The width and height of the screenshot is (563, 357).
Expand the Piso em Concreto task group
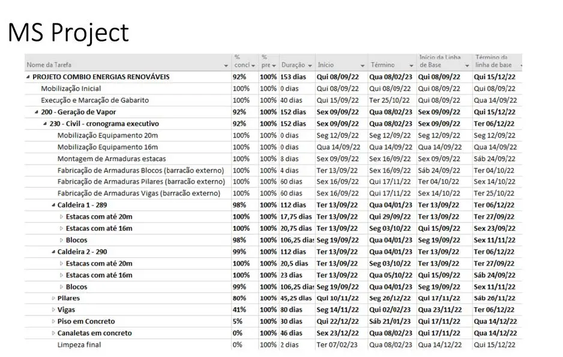point(53,322)
